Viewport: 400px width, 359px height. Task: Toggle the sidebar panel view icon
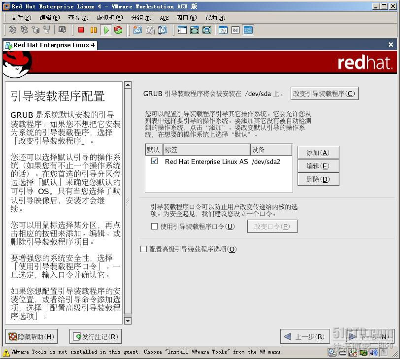182,30
